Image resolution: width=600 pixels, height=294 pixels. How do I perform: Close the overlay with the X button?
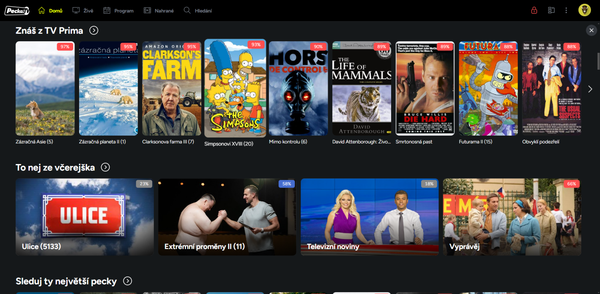click(591, 30)
